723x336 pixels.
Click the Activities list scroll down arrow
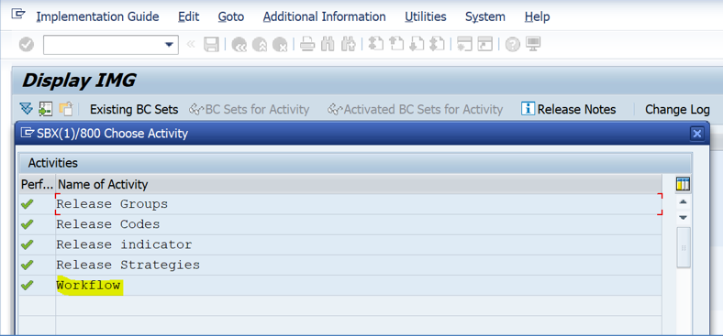pyautogui.click(x=684, y=217)
